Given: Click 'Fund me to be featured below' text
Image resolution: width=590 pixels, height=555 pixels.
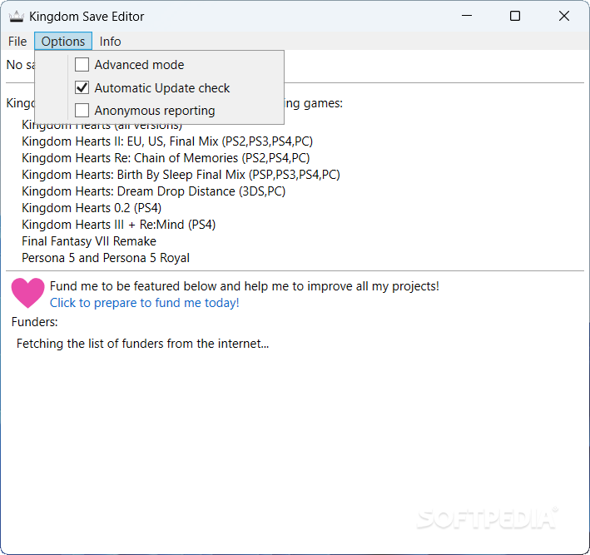Looking at the screenshot, I should (x=244, y=286).
